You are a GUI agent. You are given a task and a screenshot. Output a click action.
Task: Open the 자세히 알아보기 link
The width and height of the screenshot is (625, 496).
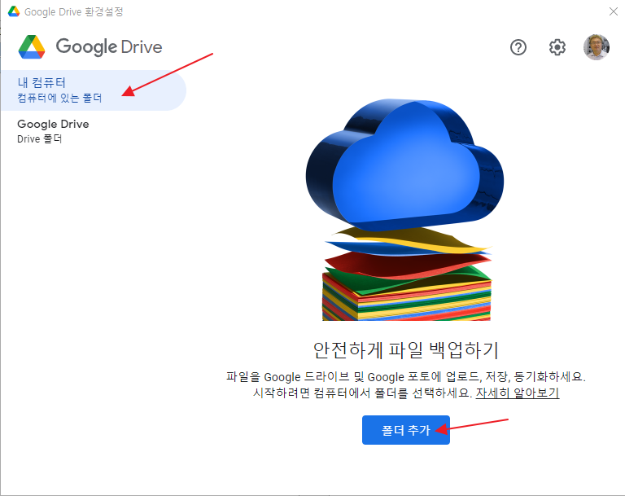coord(518,393)
